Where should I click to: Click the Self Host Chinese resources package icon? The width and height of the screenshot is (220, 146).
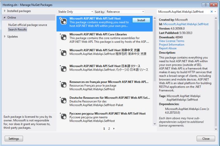coord(63,53)
